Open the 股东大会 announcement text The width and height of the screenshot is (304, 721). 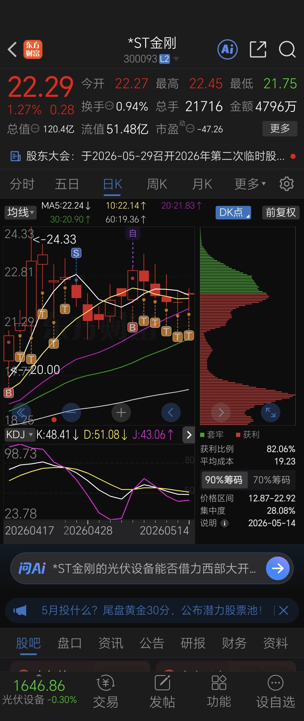click(155, 156)
